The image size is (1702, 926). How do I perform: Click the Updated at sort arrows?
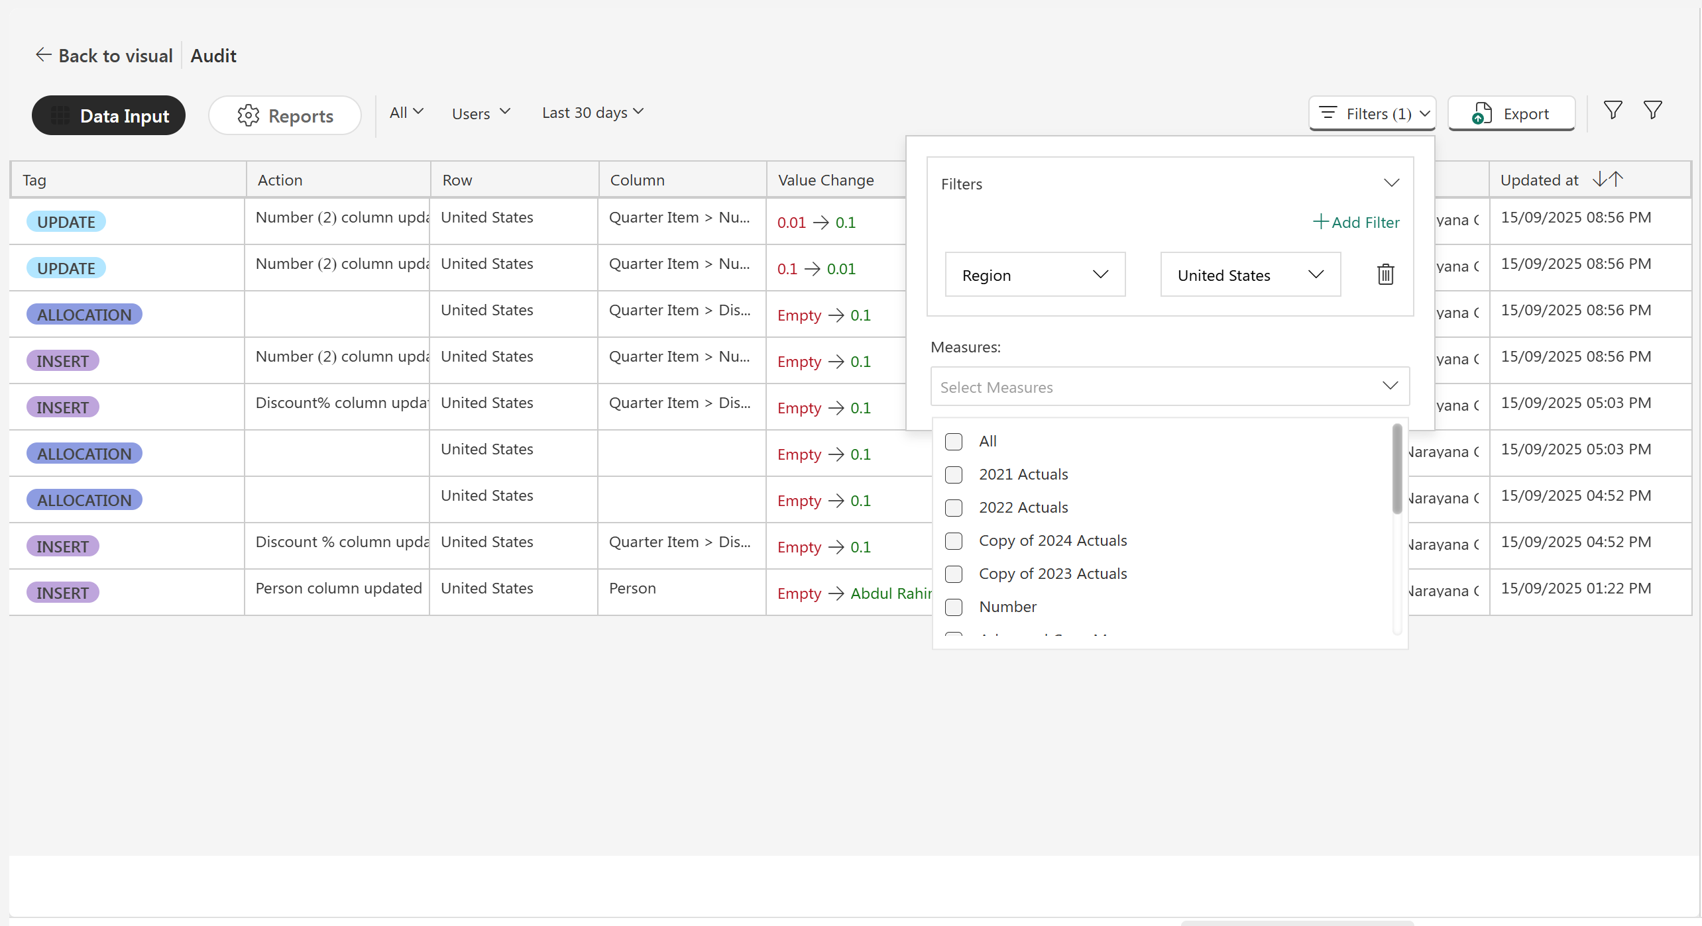1607,180
